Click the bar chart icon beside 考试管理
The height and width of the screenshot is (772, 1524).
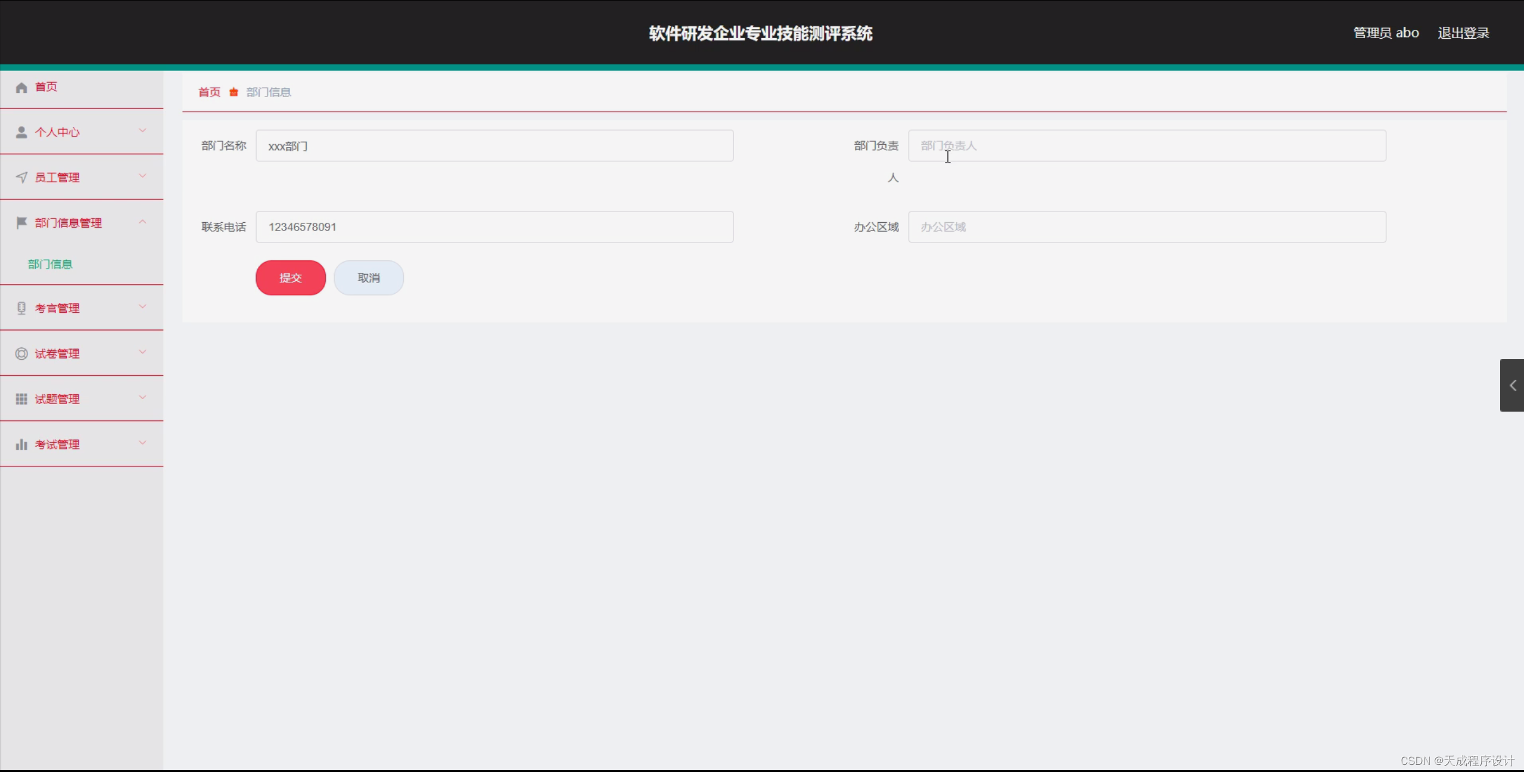(x=21, y=444)
